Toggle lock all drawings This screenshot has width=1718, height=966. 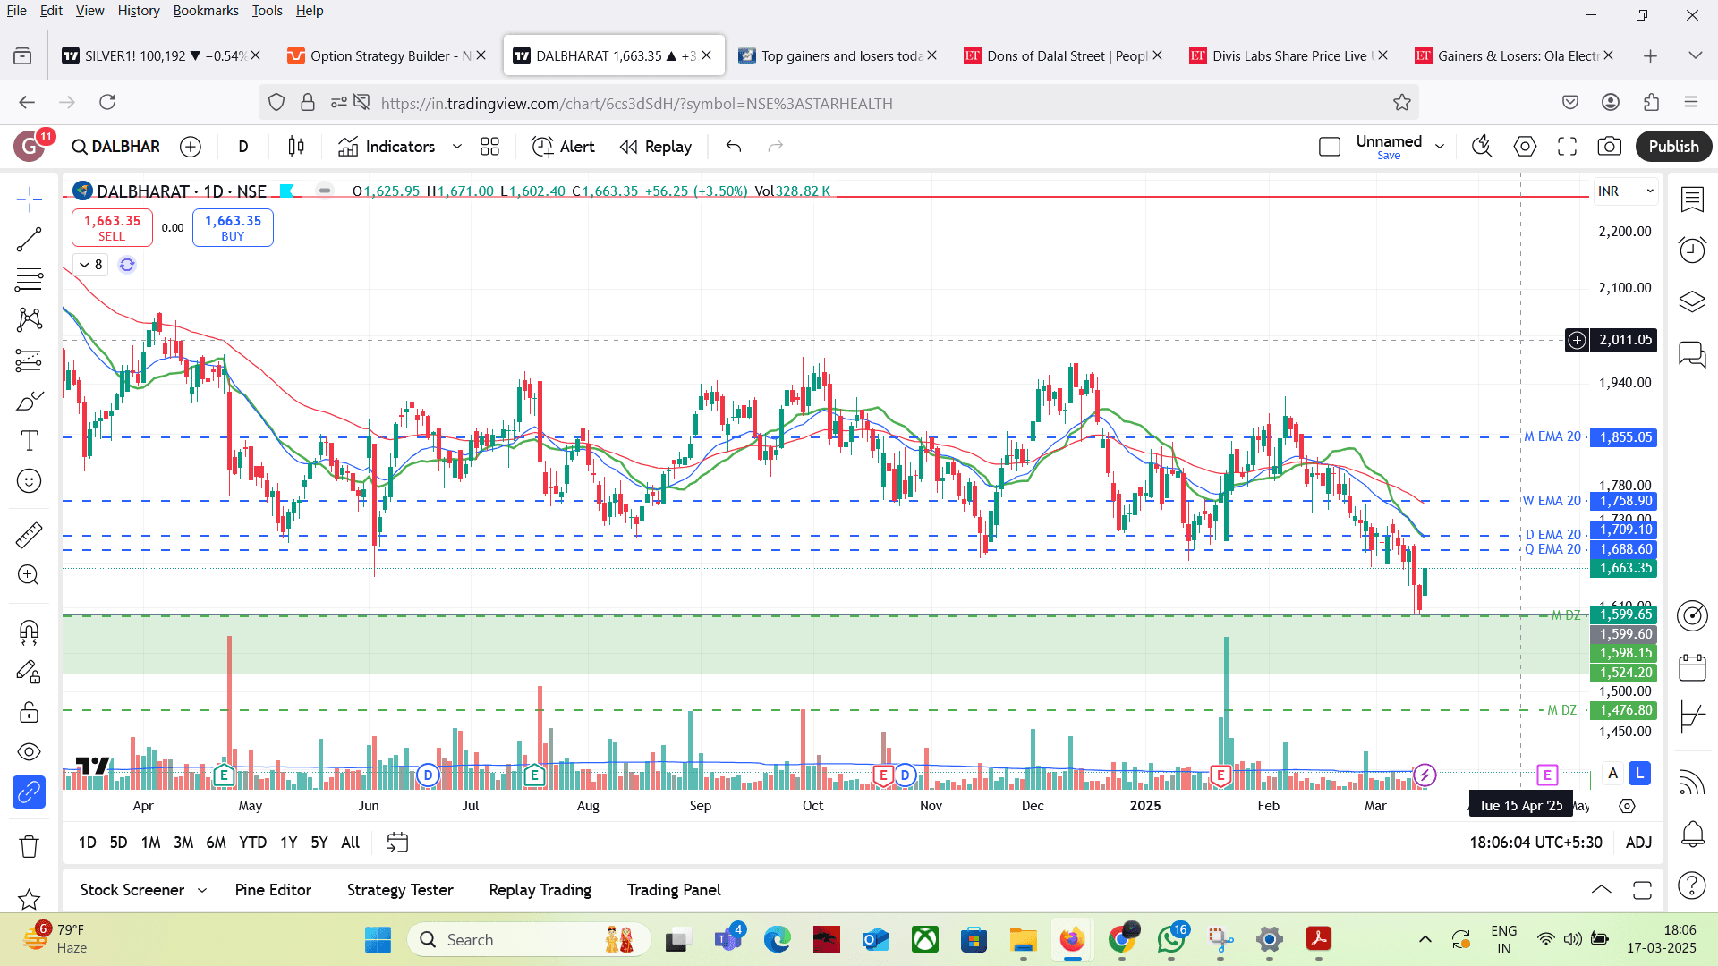(30, 712)
